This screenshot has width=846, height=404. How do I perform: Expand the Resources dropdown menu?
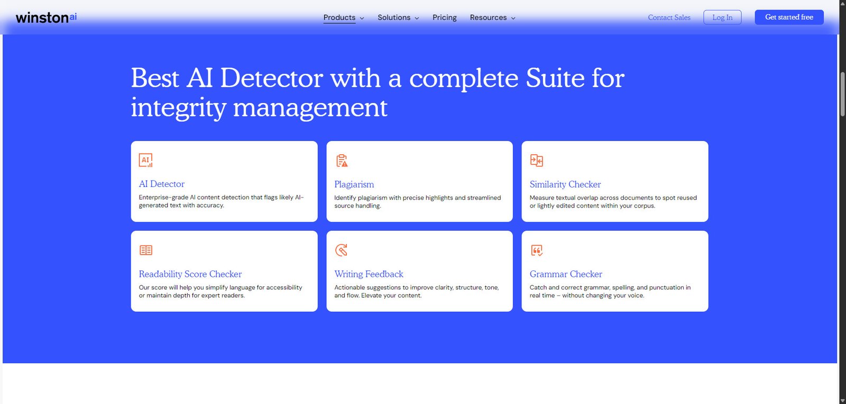point(492,17)
